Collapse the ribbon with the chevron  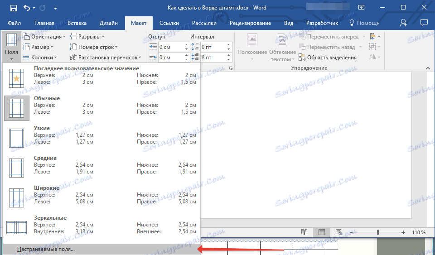(428, 68)
